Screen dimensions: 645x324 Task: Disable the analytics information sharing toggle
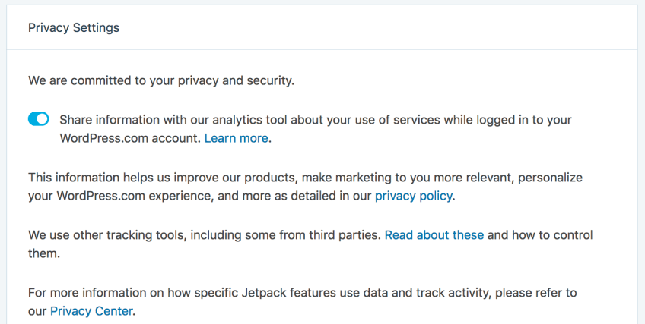38,119
